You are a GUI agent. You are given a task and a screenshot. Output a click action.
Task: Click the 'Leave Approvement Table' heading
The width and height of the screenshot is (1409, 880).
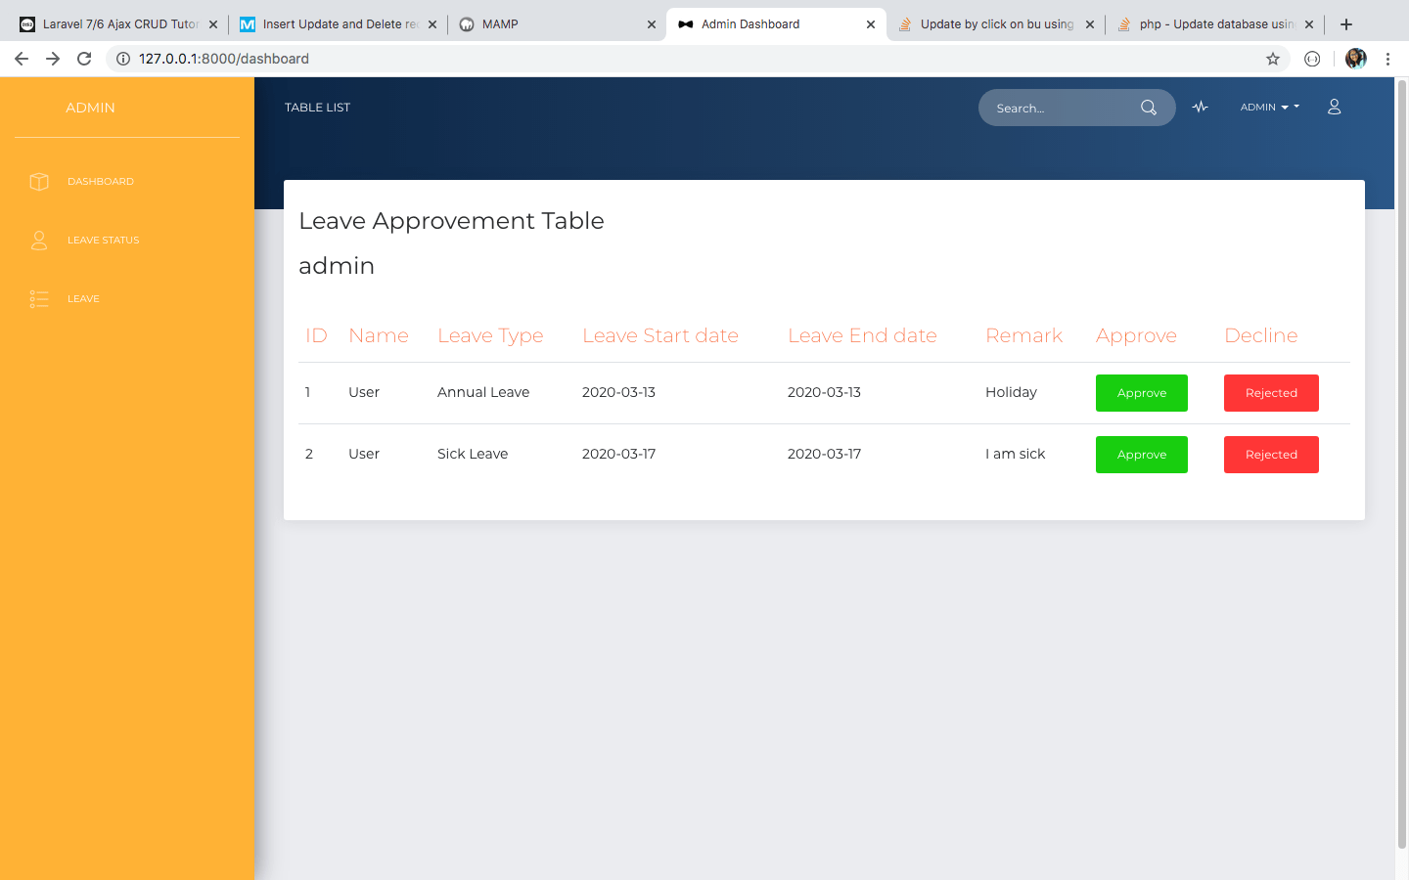tap(451, 221)
